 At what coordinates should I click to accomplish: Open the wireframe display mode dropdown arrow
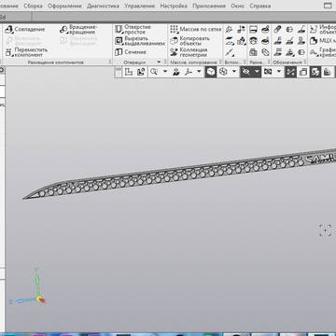point(234,72)
